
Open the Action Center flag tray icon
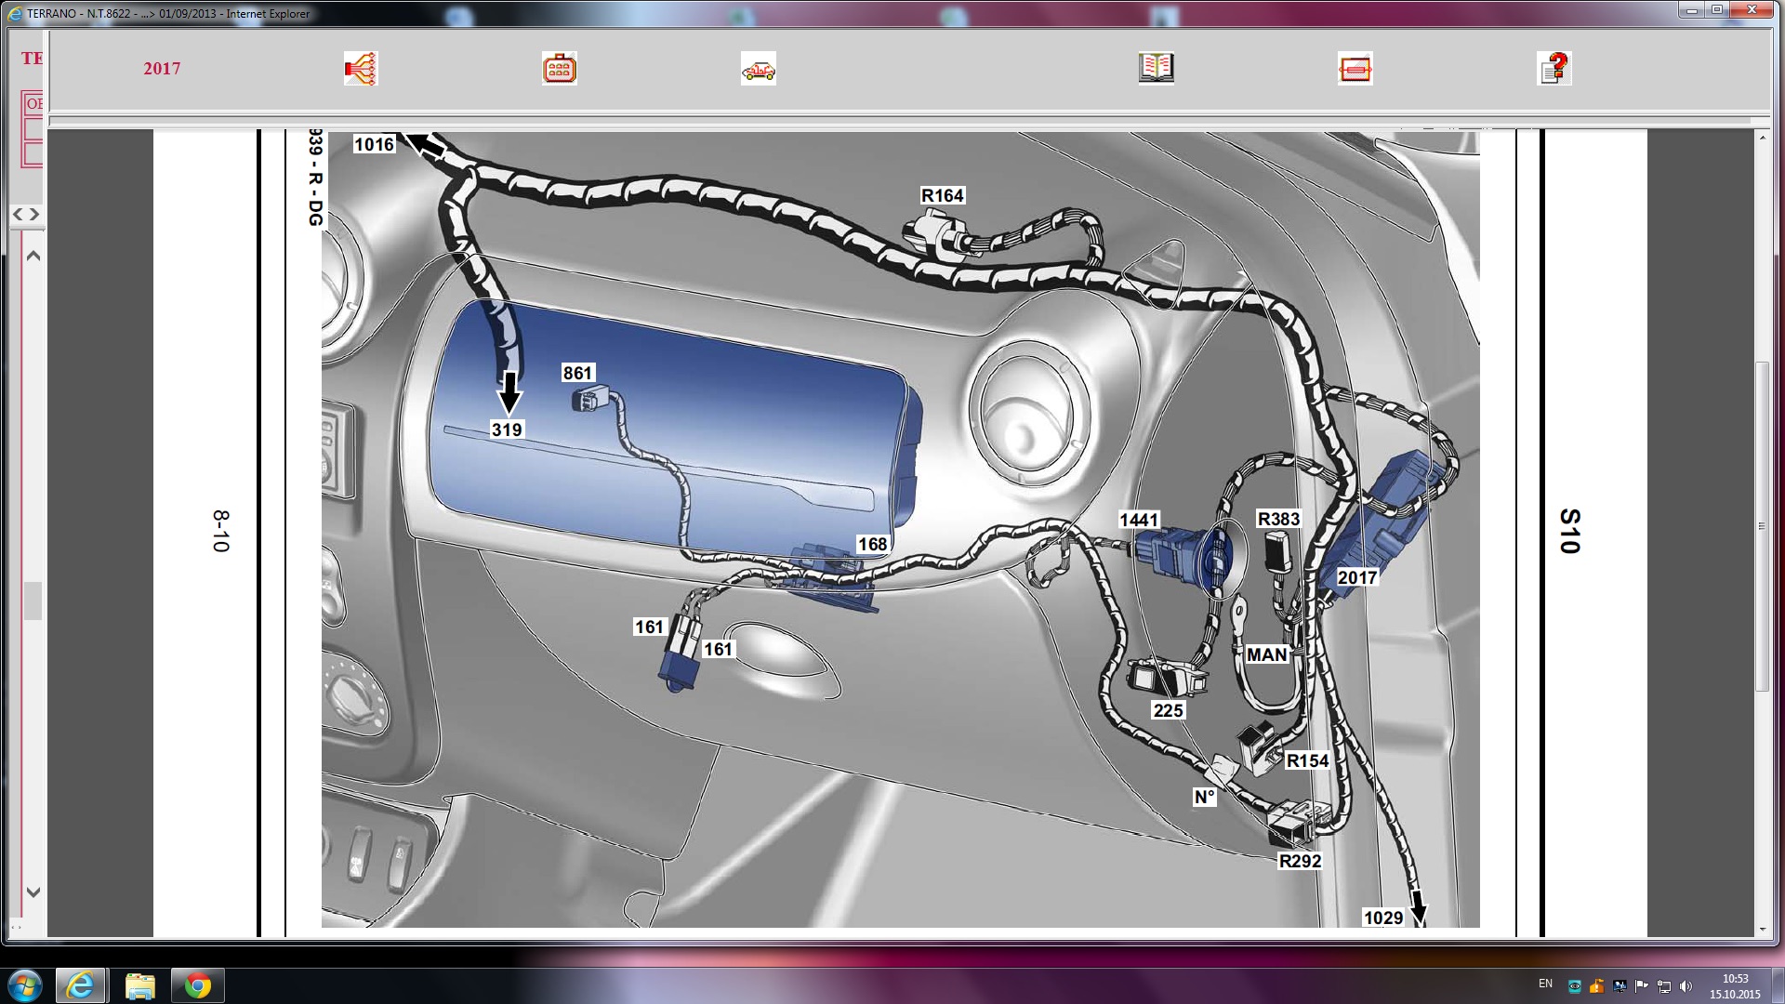tap(1642, 986)
